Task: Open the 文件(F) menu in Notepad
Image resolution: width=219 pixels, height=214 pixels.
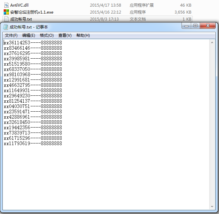Action: [x=11, y=35]
